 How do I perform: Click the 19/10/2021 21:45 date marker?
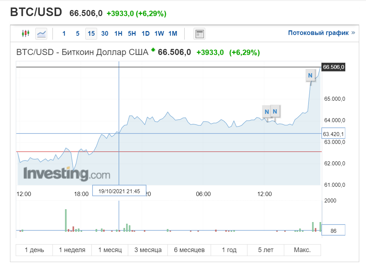119,191
